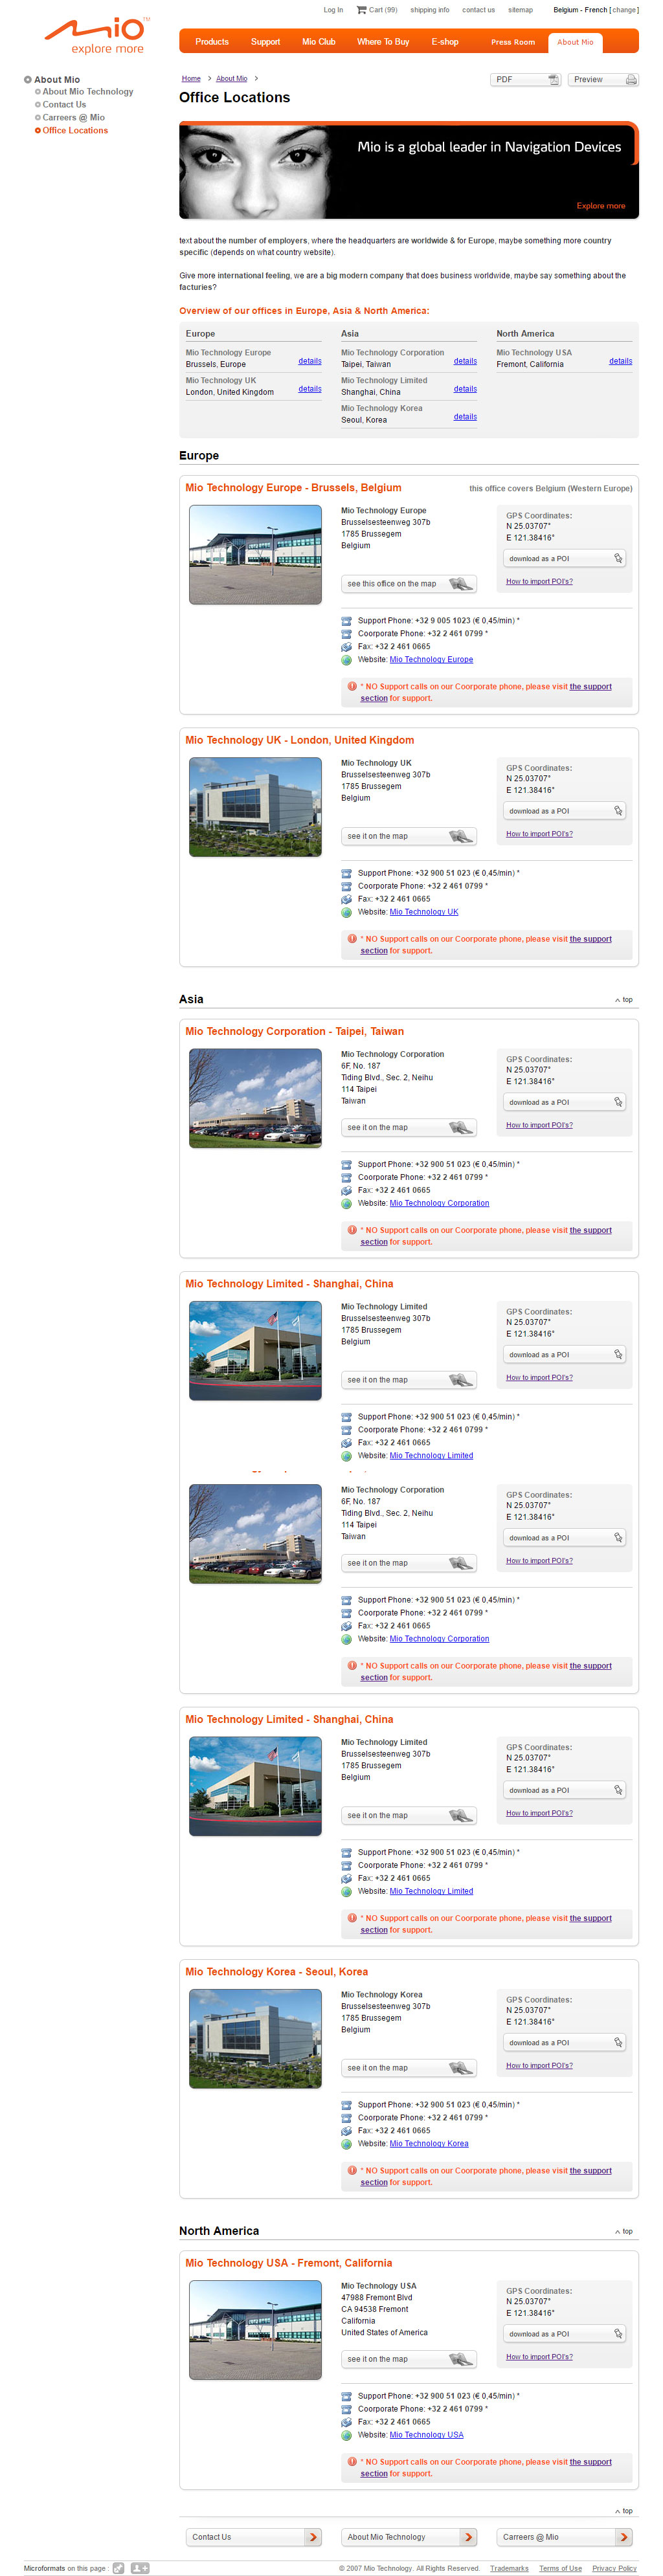Viewport: 663px width, 2576px height.
Task: Open the Press Room tab
Action: tap(513, 42)
